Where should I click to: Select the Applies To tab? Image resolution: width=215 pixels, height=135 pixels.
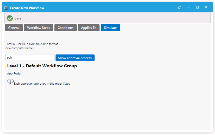click(89, 28)
